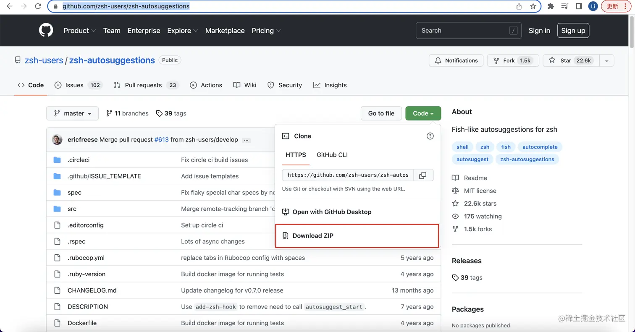Click the .circleci folder icon

tap(58, 160)
